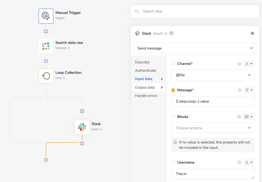
Task: Open help tooltip for Channel field
Action: pyautogui.click(x=239, y=64)
